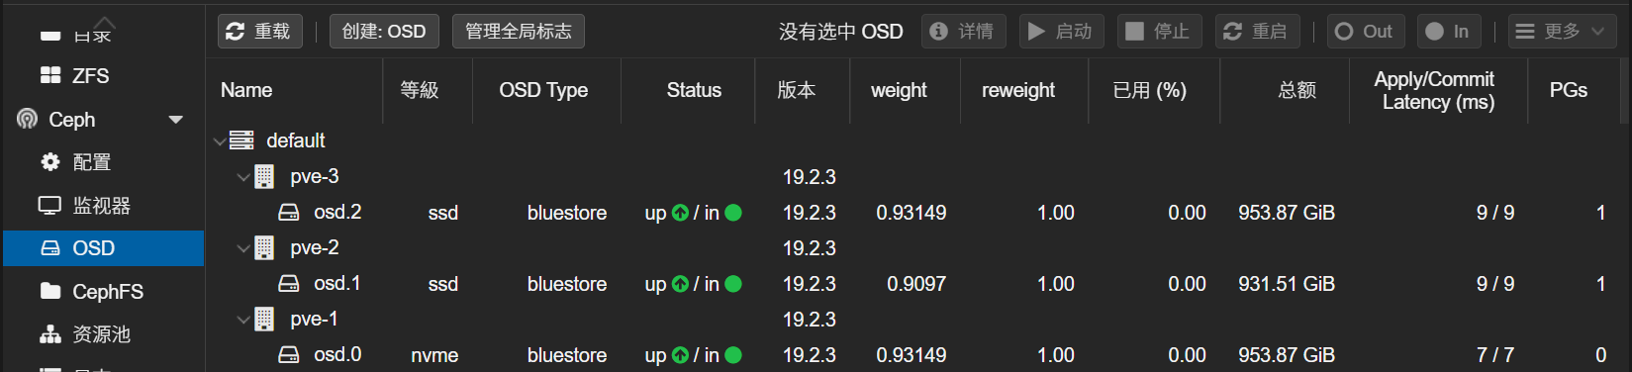This screenshot has height=372, width=1632.
Task: Click 931.51 GiB total for osd.1
Action: (1287, 284)
